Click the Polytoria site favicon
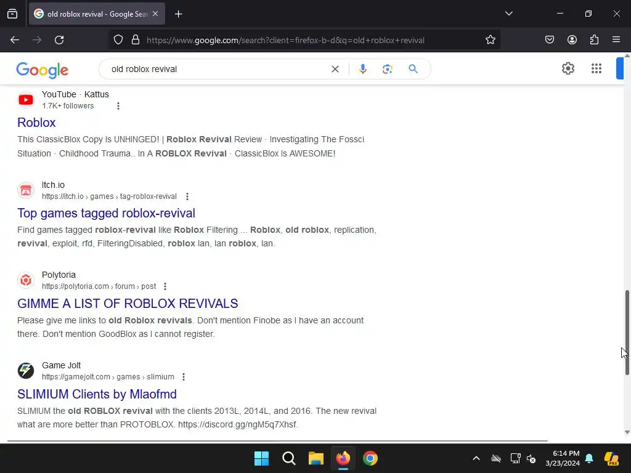Image resolution: width=631 pixels, height=473 pixels. pyautogui.click(x=26, y=280)
